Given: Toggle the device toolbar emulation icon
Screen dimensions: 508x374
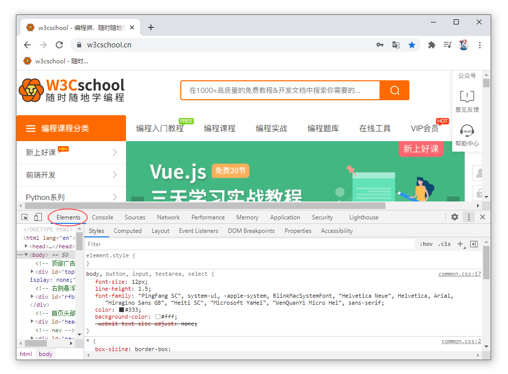Looking at the screenshot, I should pos(38,217).
